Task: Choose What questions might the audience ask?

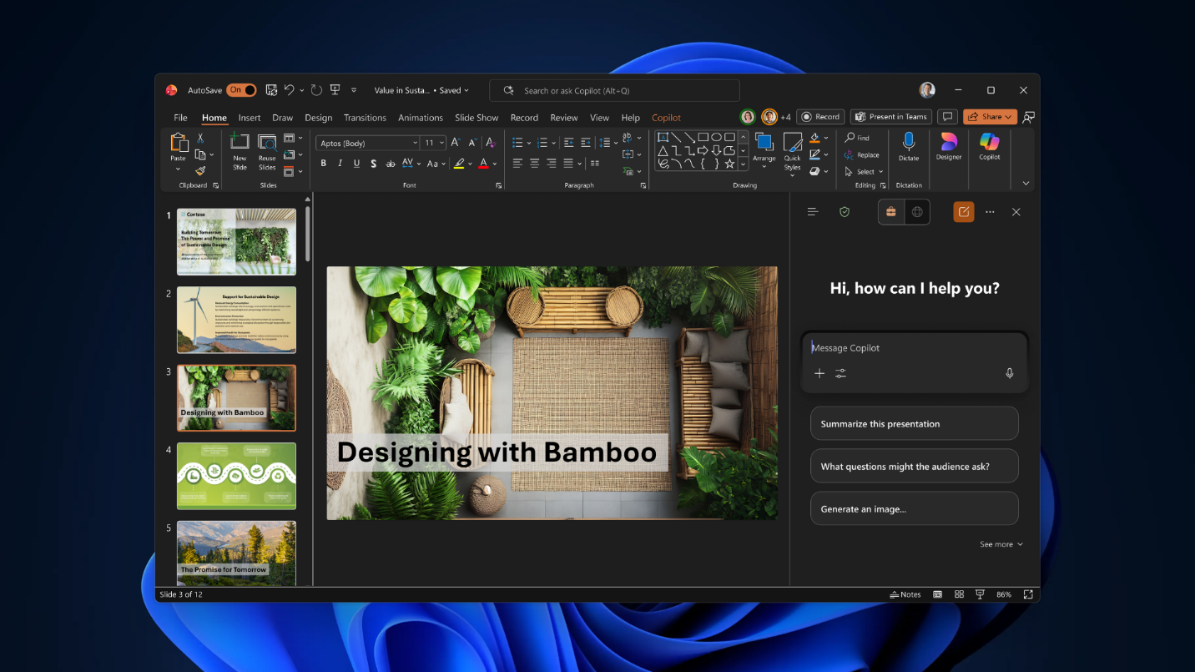Action: [x=915, y=466]
